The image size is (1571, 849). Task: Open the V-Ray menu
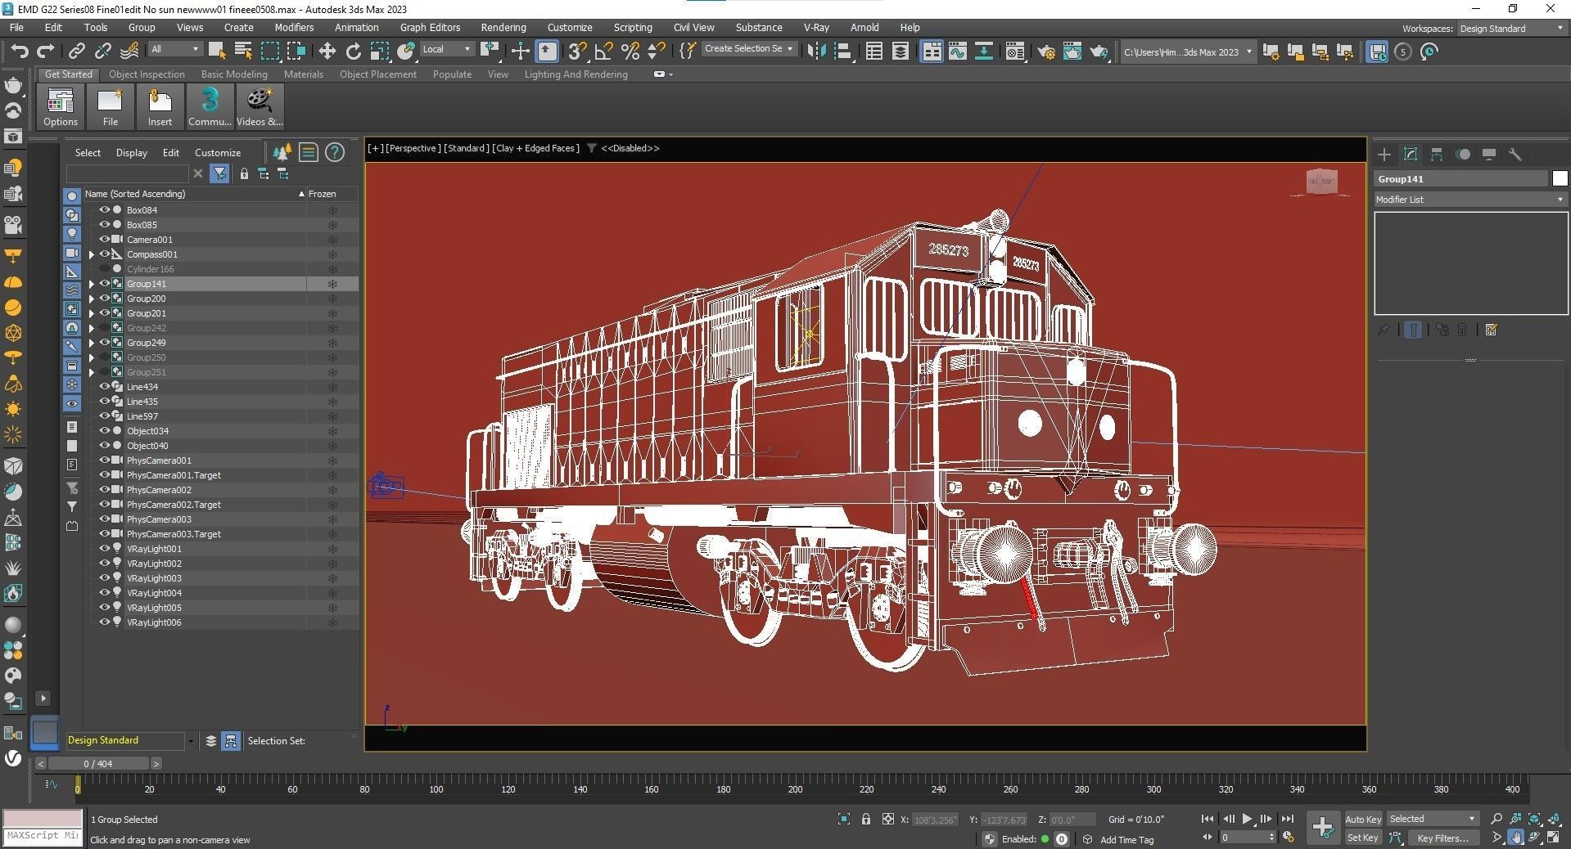click(x=816, y=27)
